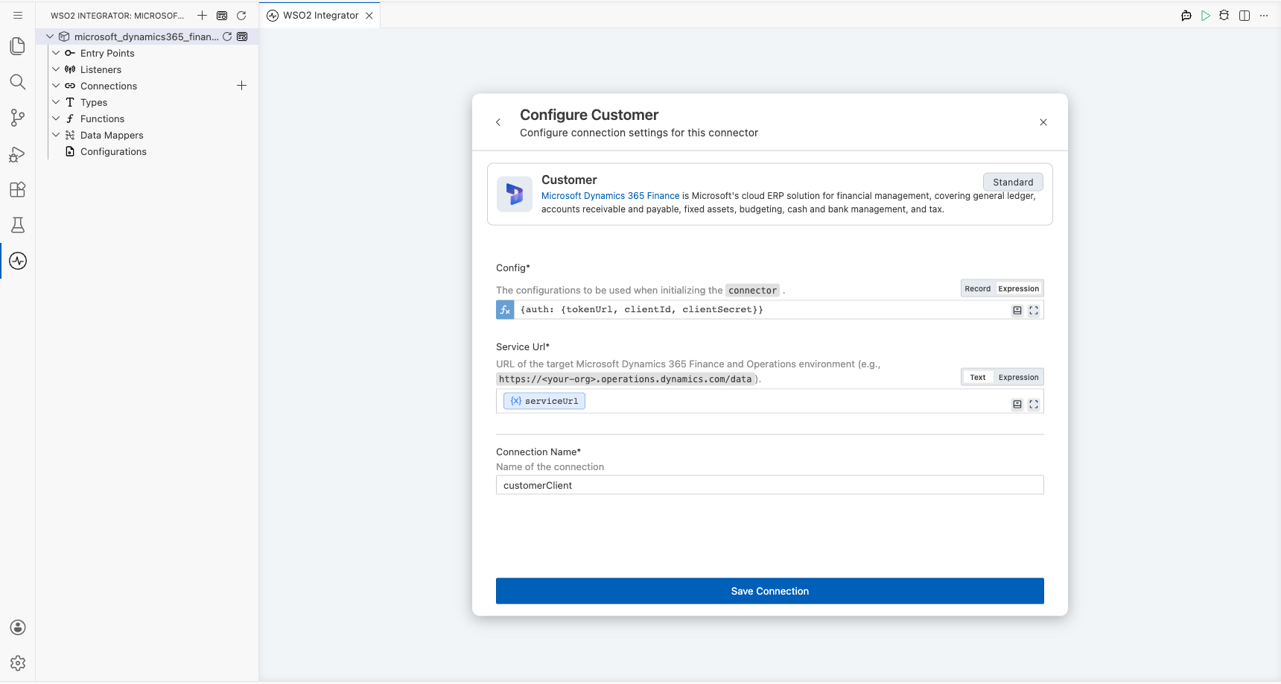Image resolution: width=1281 pixels, height=684 pixels.
Task: Expand the Entry Points node
Action: click(x=56, y=53)
